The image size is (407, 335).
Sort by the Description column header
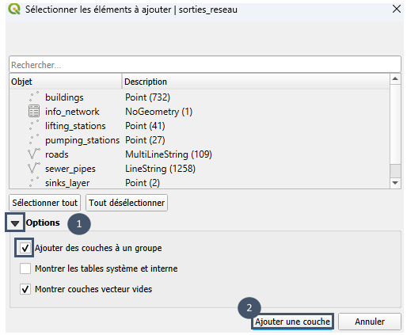click(256, 82)
